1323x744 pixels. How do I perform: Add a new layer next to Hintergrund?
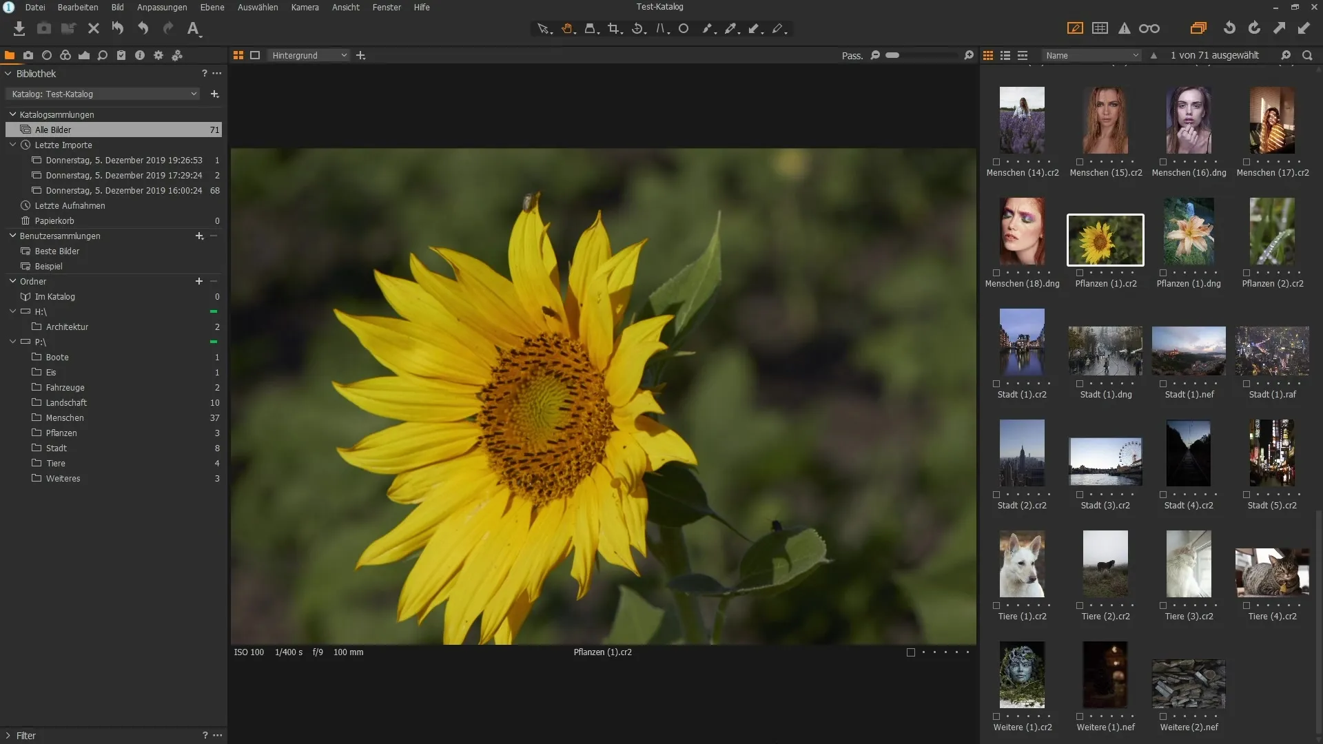pyautogui.click(x=360, y=55)
